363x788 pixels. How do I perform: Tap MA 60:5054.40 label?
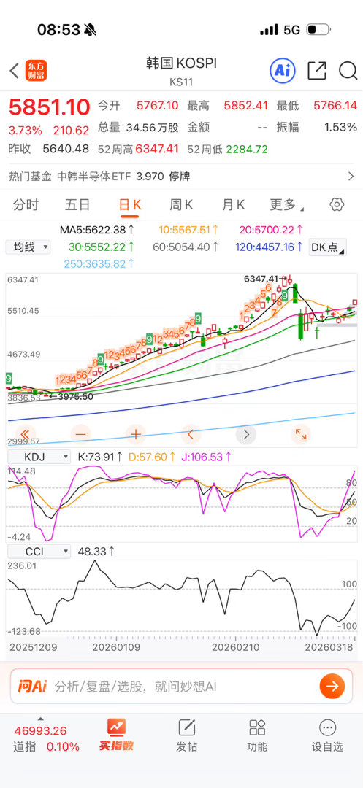coord(186,247)
